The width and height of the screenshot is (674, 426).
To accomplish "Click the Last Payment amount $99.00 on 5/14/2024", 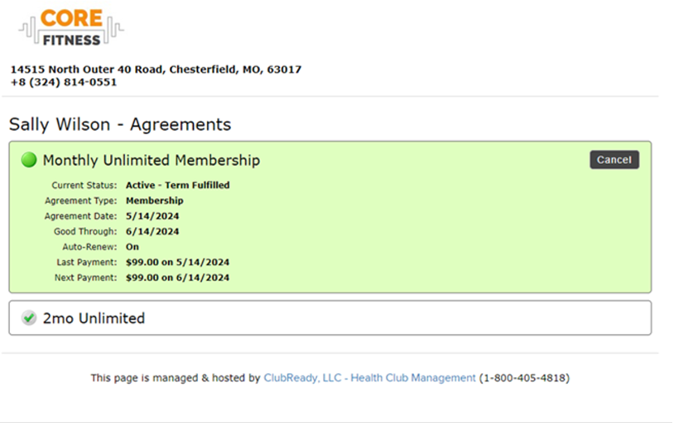I will [x=177, y=263].
